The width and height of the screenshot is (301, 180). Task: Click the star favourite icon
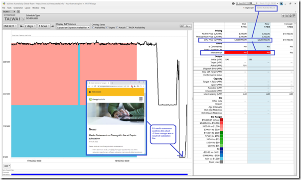click(284, 16)
